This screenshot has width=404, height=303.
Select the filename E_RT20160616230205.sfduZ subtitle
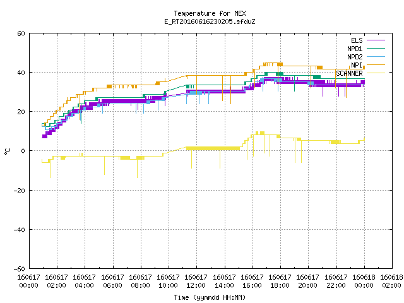210,21
